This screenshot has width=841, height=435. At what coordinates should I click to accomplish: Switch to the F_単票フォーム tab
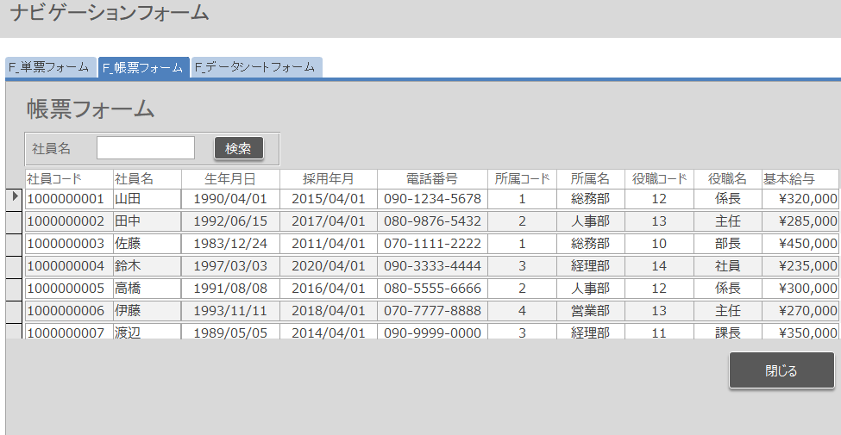(48, 67)
